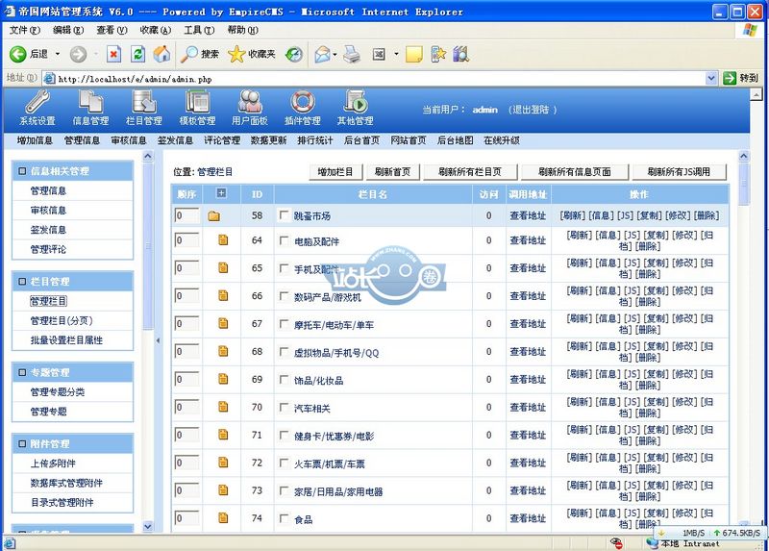The width and height of the screenshot is (769, 551).
Task: Open the 工具(T) menu
Action: (x=199, y=31)
